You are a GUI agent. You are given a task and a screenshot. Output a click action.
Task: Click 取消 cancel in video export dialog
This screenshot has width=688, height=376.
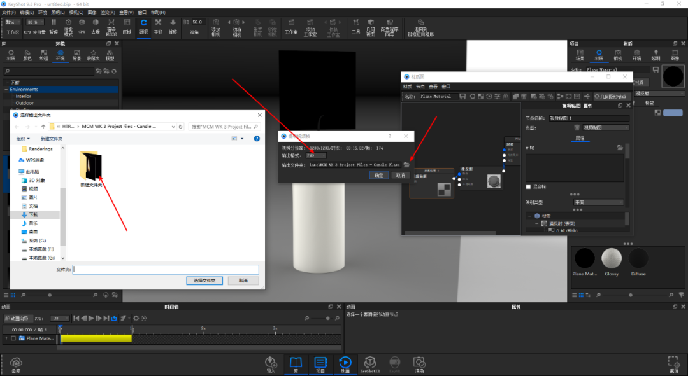point(401,176)
